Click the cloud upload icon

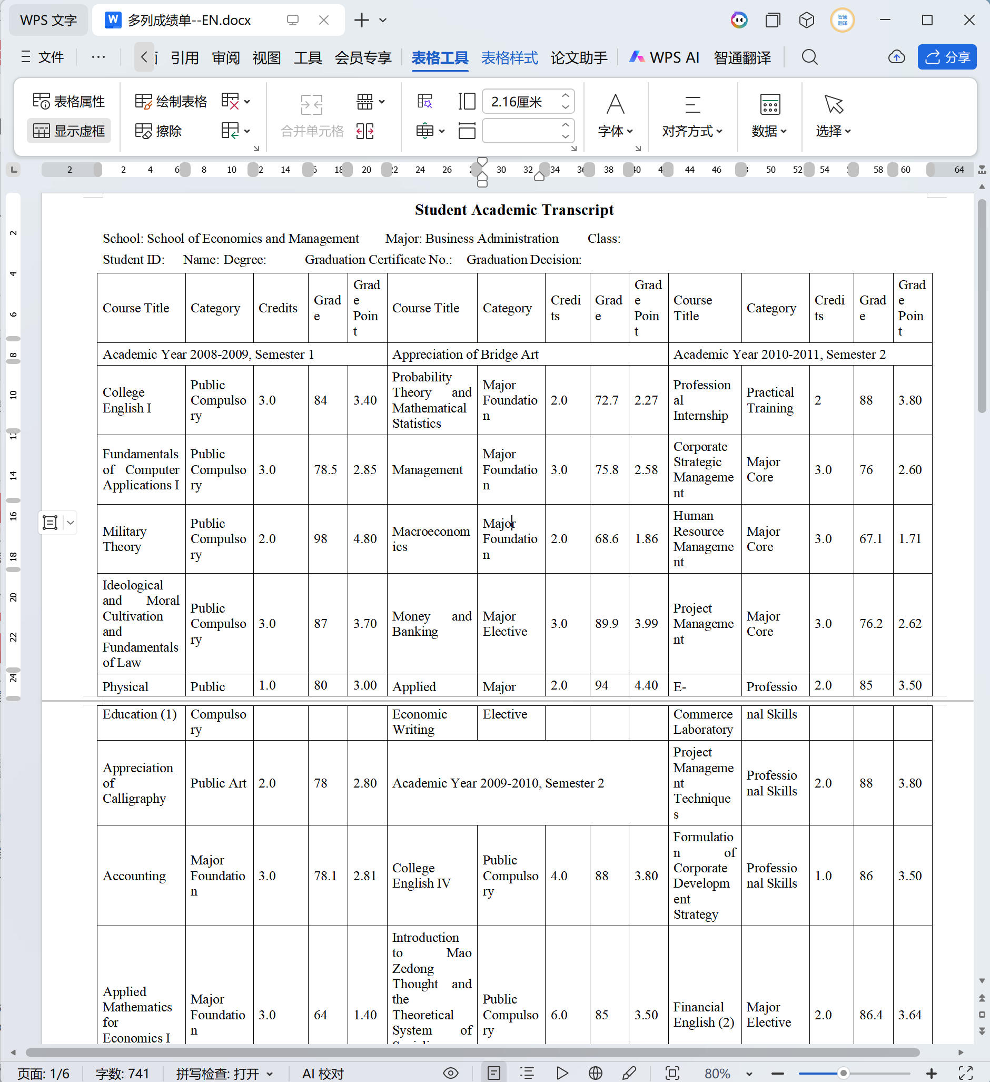(x=897, y=57)
